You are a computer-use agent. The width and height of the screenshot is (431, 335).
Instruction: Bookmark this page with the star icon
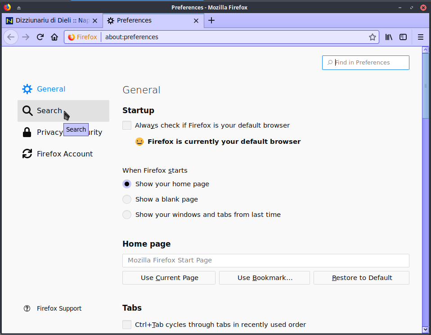372,37
